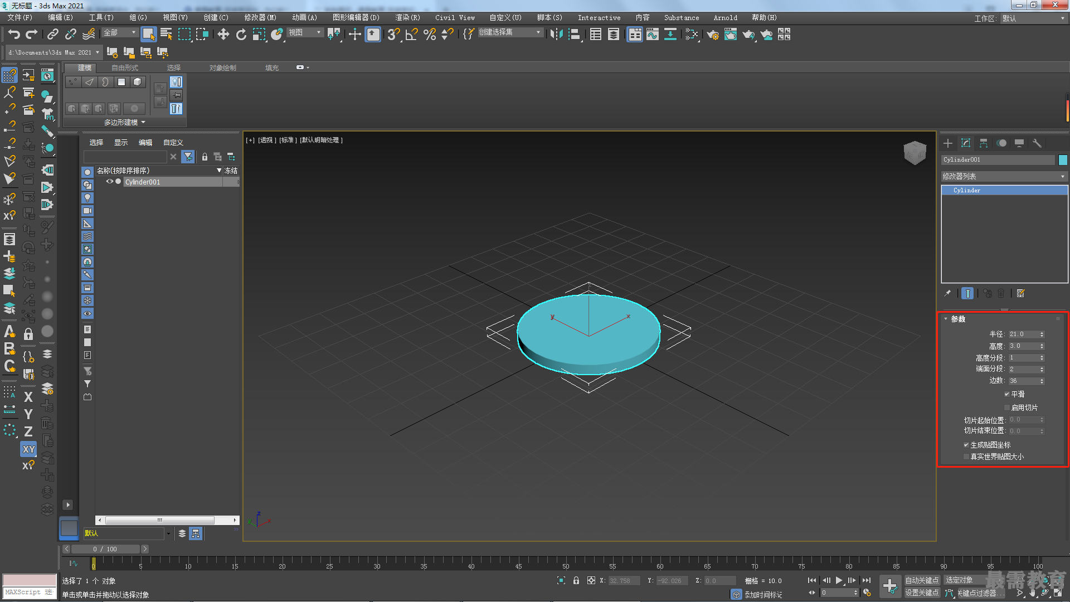Toggle the 3D Snaps icon

(393, 35)
